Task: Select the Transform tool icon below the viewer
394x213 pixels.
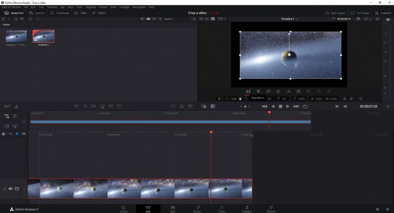Action: pyautogui.click(x=248, y=91)
